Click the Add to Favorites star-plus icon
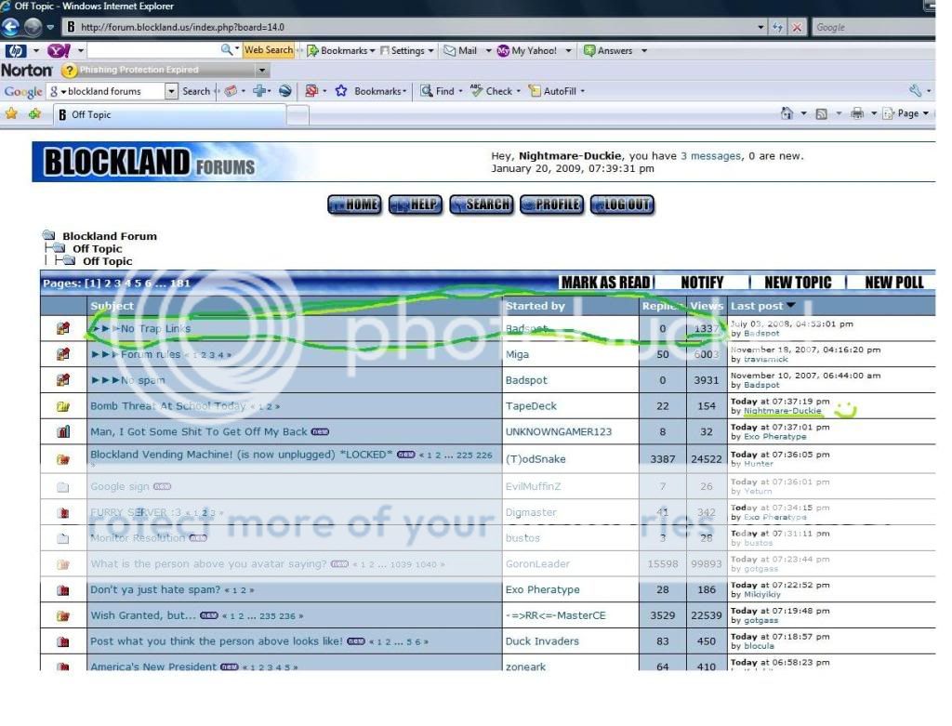This screenshot has height=726, width=952. (34, 113)
